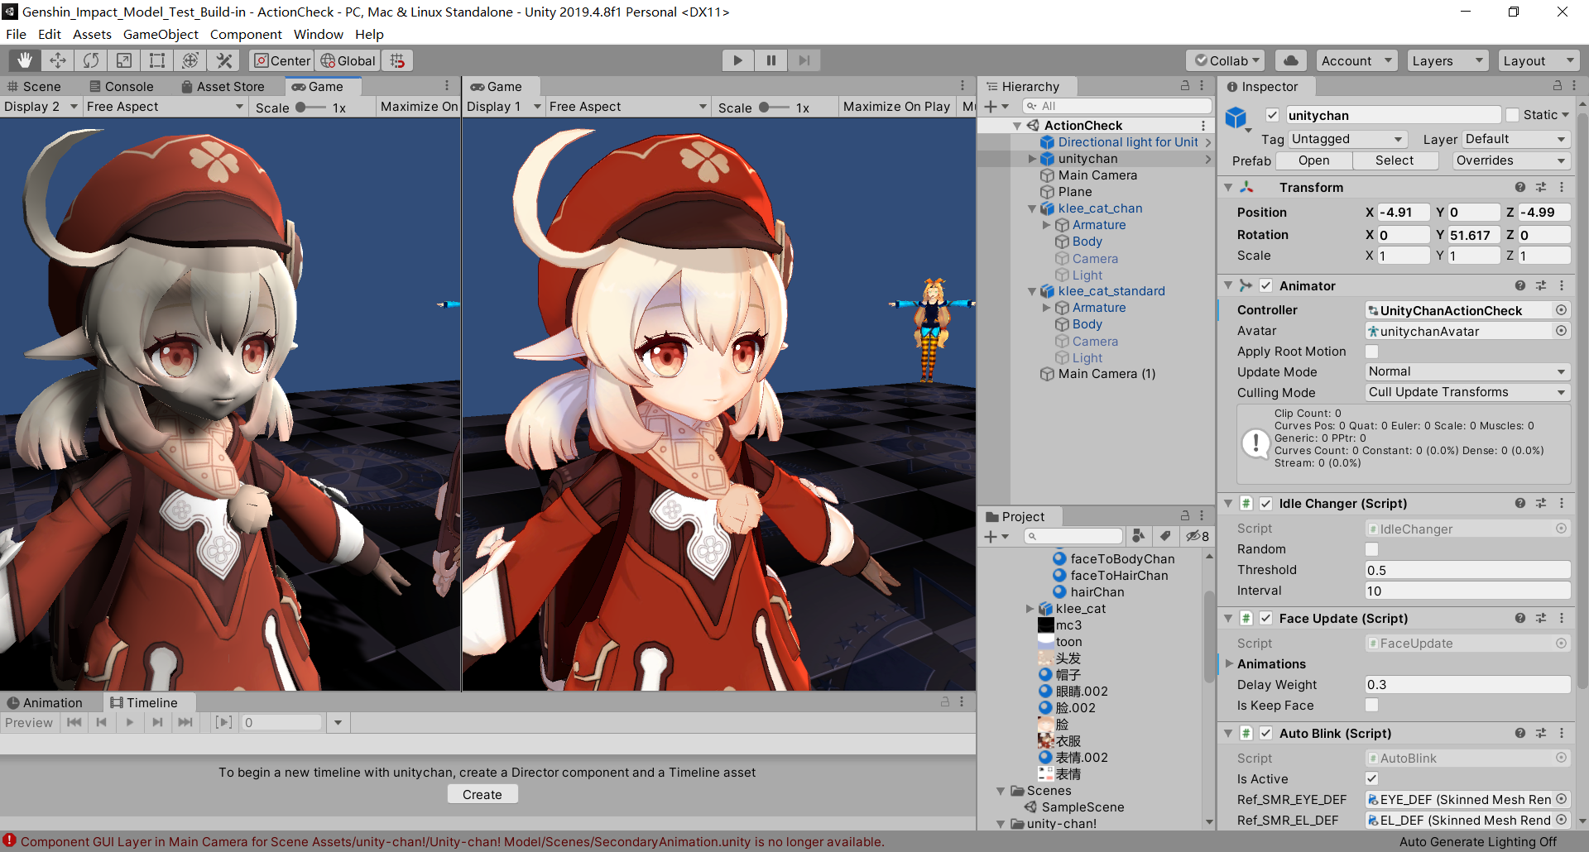Click the Create timeline button
Image resolution: width=1589 pixels, height=852 pixels.
482,794
